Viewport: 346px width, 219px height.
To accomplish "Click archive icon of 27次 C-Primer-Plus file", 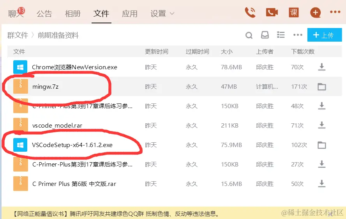I will [21, 164].
